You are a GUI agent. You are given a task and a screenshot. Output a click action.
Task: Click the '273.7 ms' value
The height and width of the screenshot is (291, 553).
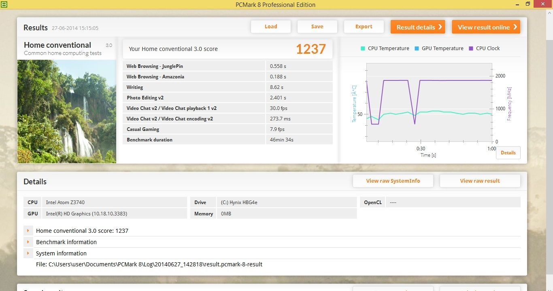[280, 119]
